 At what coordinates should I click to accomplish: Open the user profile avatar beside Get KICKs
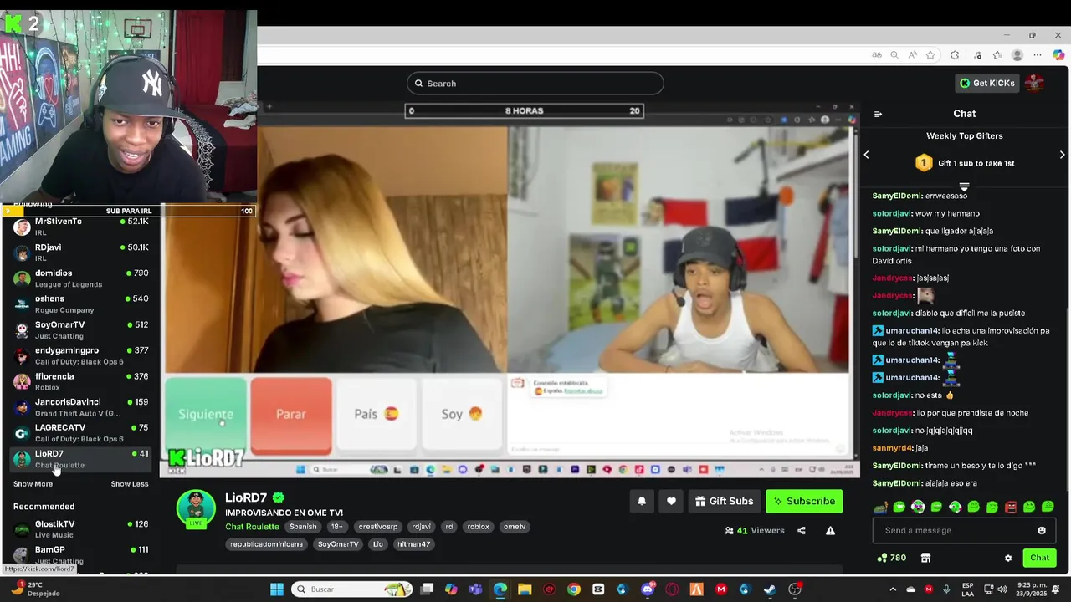1034,83
